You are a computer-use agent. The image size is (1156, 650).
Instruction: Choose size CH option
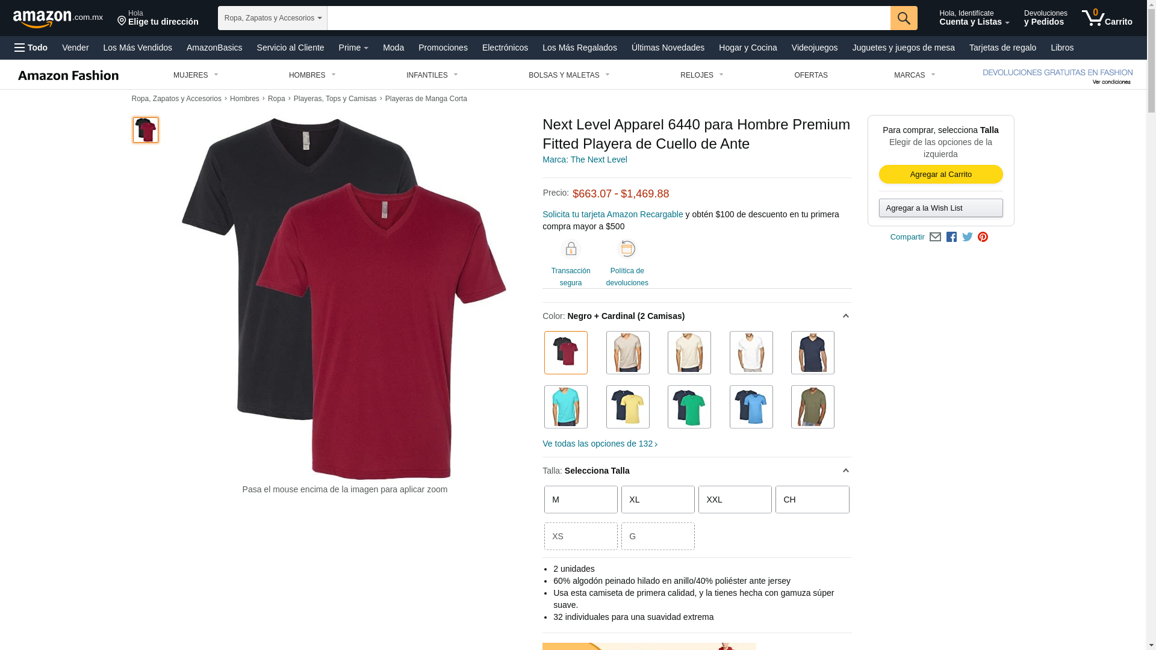click(x=812, y=500)
